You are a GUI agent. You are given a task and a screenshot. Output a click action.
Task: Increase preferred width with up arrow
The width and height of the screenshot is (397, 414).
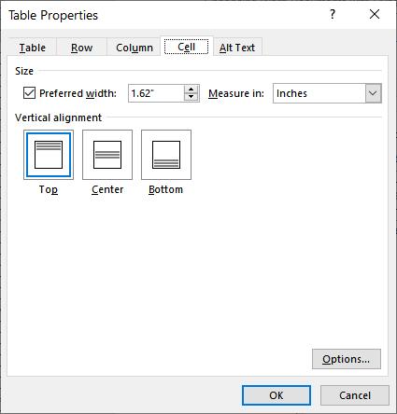[x=191, y=90]
